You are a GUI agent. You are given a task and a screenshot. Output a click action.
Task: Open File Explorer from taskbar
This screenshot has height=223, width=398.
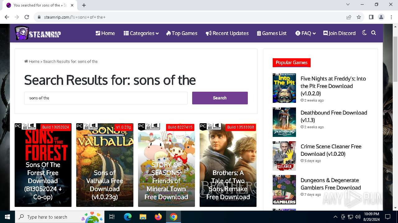pyautogui.click(x=143, y=217)
